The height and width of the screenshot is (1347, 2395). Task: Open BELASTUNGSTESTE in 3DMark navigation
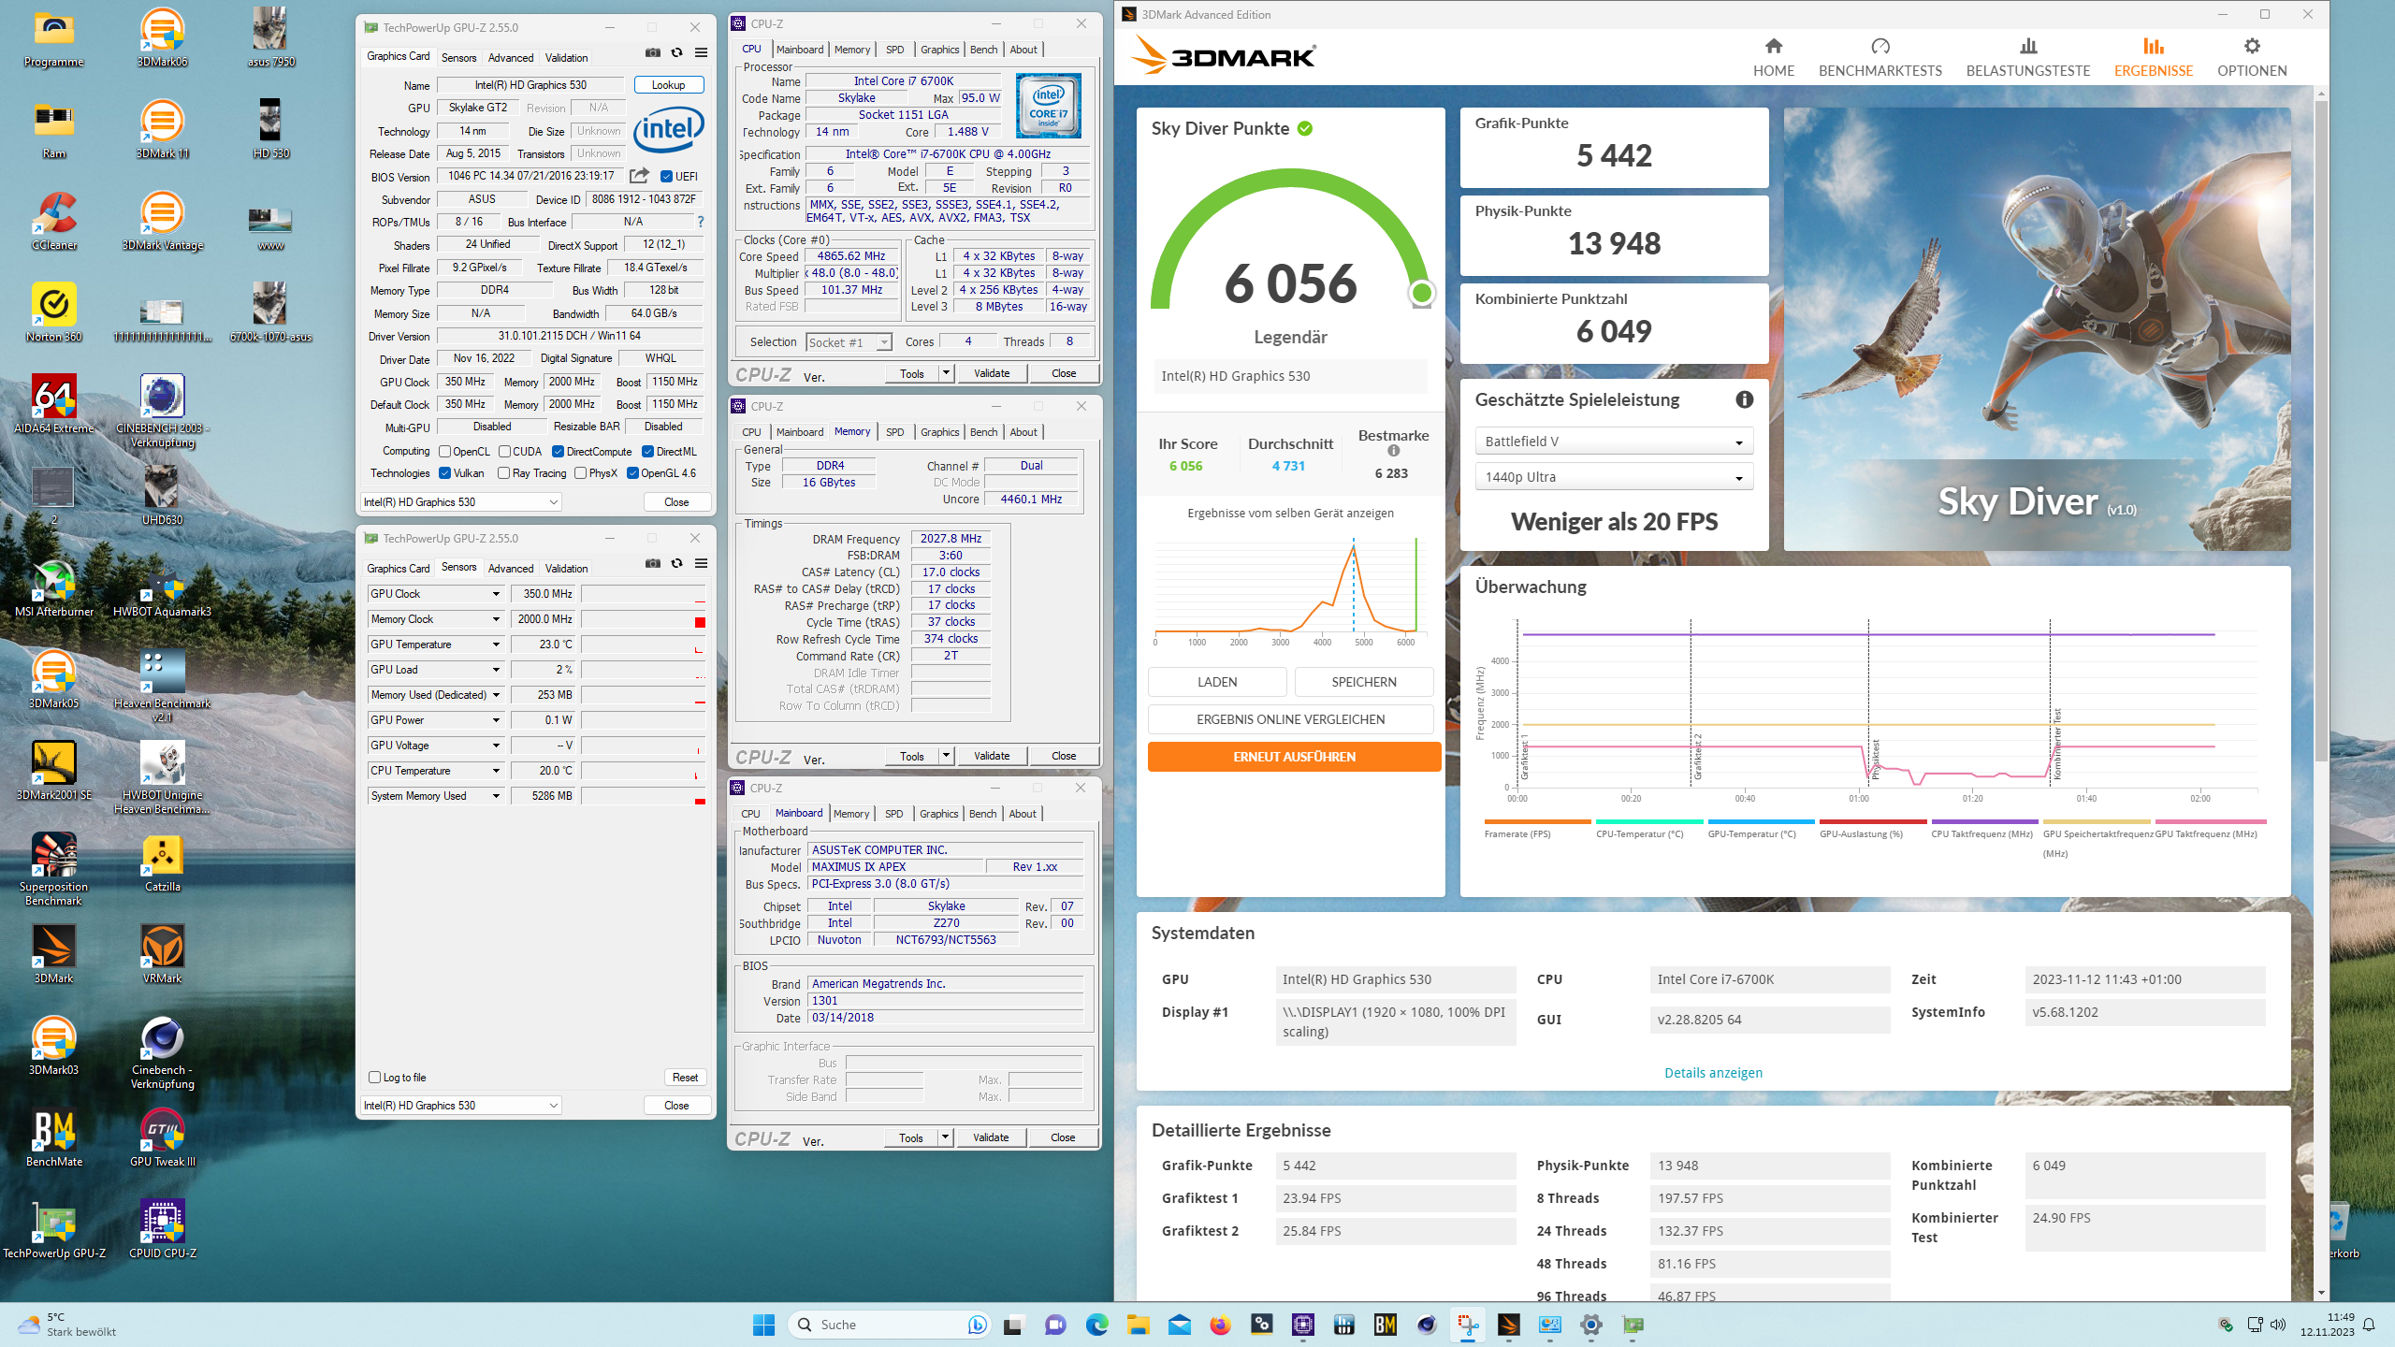[2027, 57]
